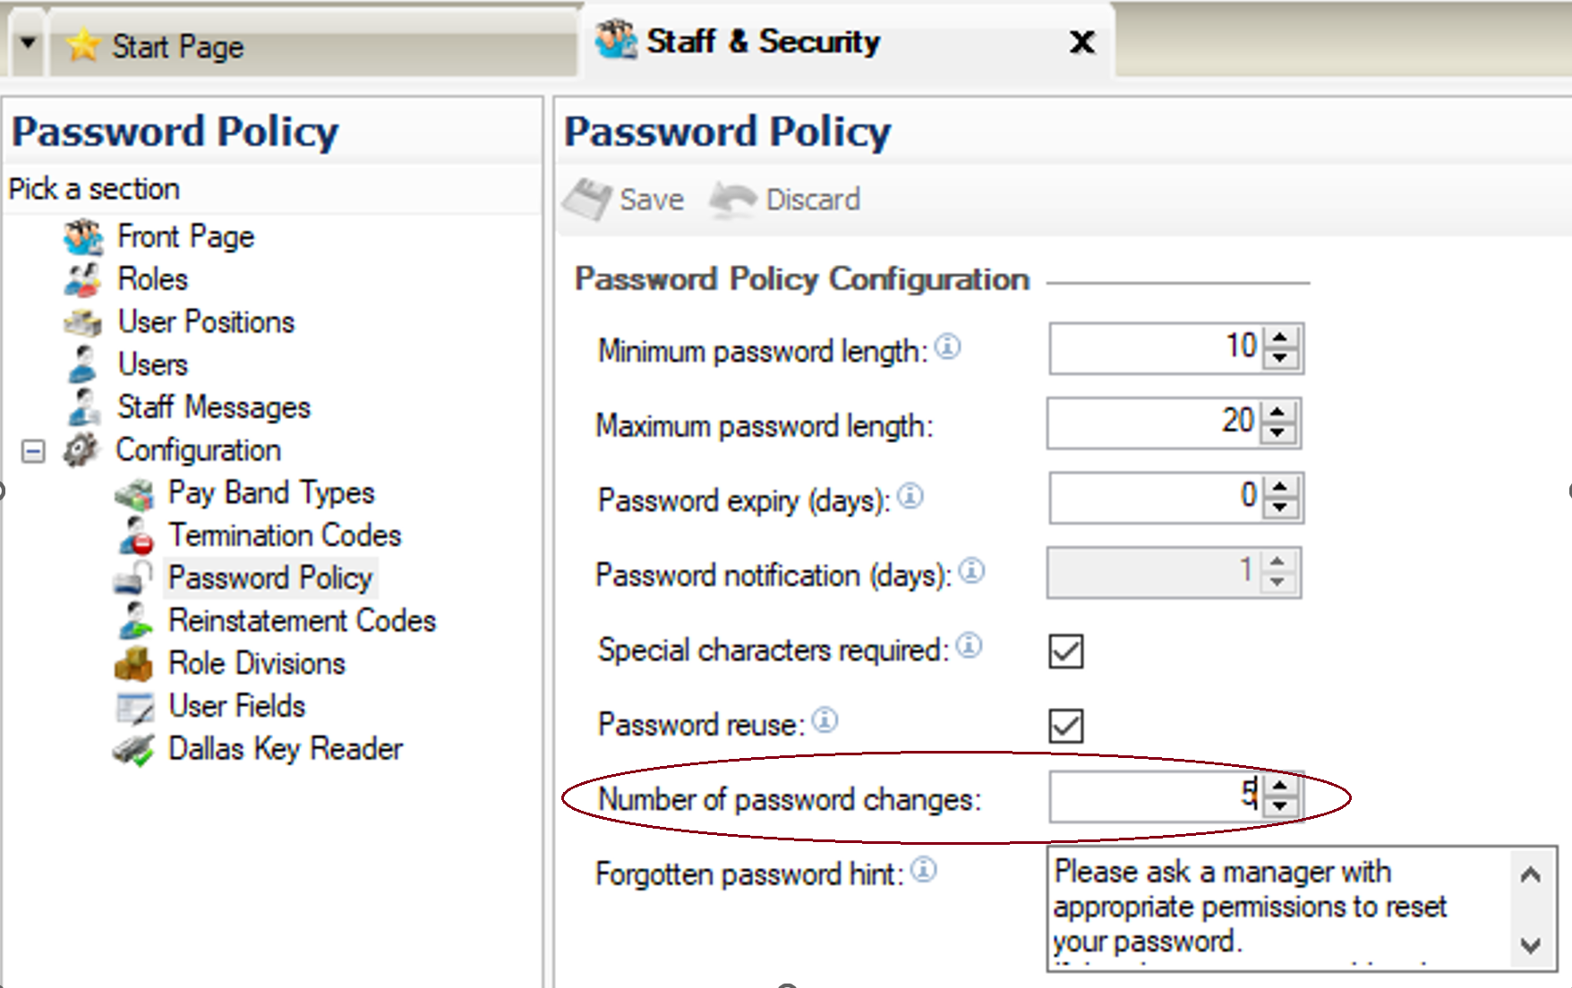Open the Role Divisions icon
1572x988 pixels.
click(134, 664)
